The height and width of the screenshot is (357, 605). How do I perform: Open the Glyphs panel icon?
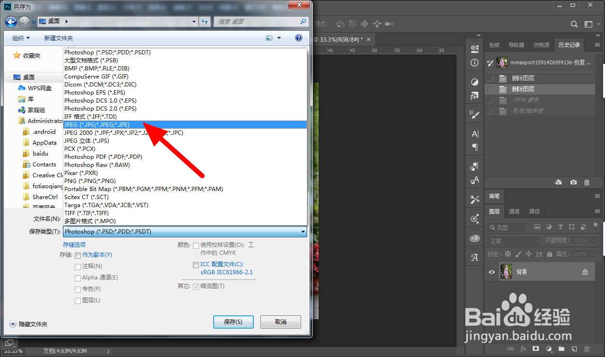pyautogui.click(x=475, y=258)
